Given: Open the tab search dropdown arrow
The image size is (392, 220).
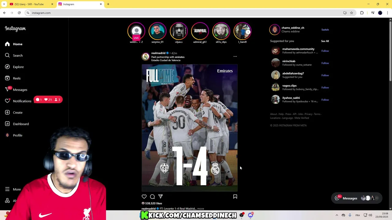Looking at the screenshot, I should coord(4,4).
